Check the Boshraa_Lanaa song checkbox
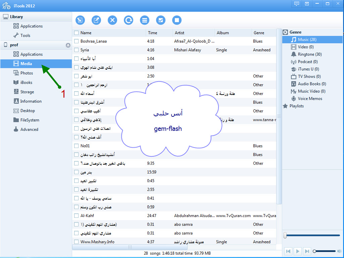This screenshot has width=344, height=258. (x=76, y=41)
